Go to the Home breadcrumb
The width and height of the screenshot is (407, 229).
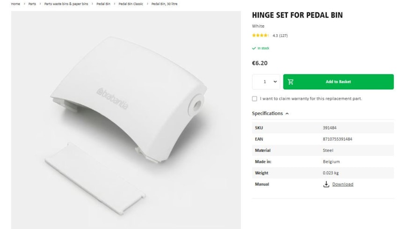tap(15, 4)
